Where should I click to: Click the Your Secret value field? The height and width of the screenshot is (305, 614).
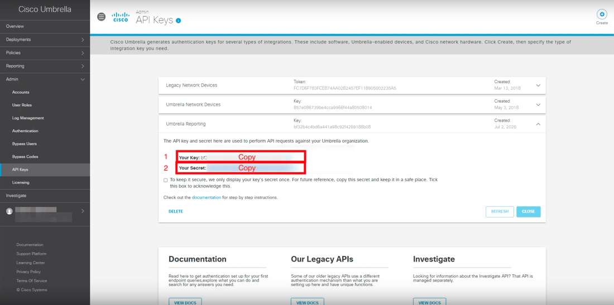241,168
